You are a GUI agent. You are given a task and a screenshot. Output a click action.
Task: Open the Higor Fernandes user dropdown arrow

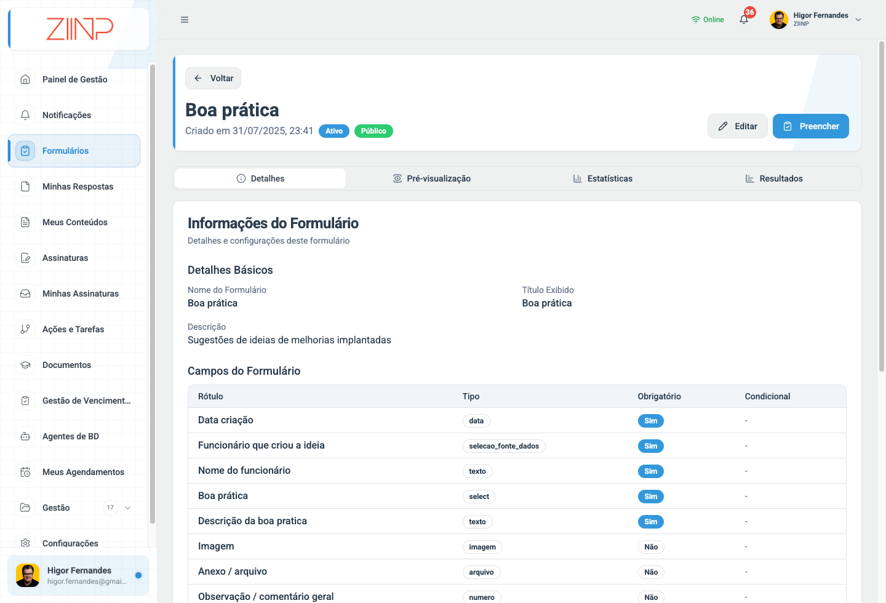tap(858, 20)
